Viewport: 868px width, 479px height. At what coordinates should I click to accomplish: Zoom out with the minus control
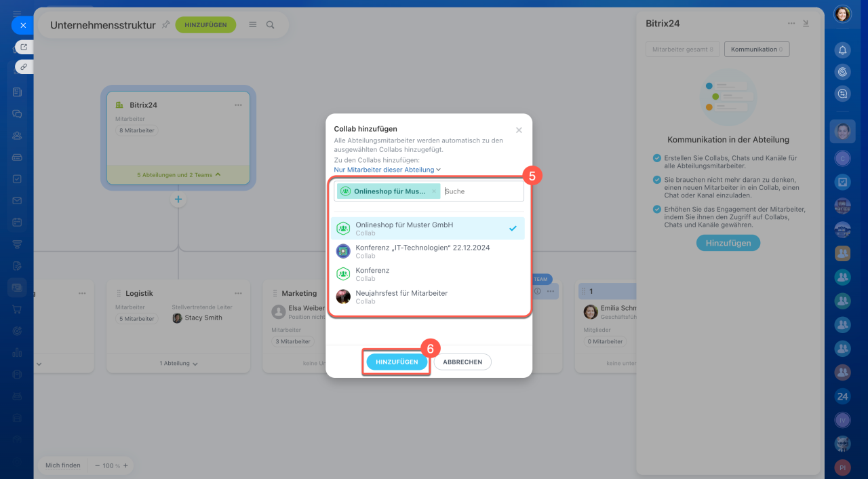[x=98, y=465]
